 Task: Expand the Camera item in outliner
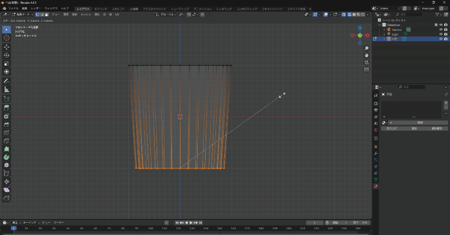coord(384,30)
